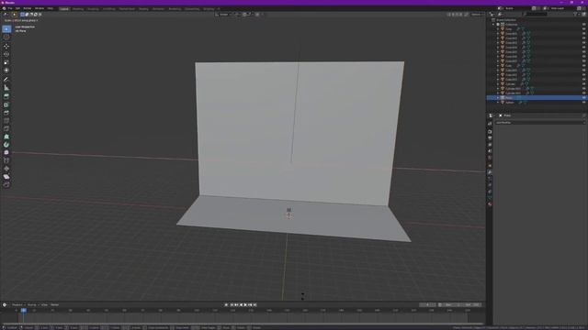Toggle proportional editing in viewport header
The height and width of the screenshot is (330, 588).
[x=257, y=15]
